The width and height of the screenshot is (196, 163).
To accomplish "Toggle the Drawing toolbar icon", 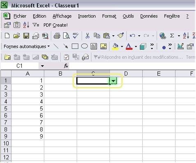I will pos(180,46).
